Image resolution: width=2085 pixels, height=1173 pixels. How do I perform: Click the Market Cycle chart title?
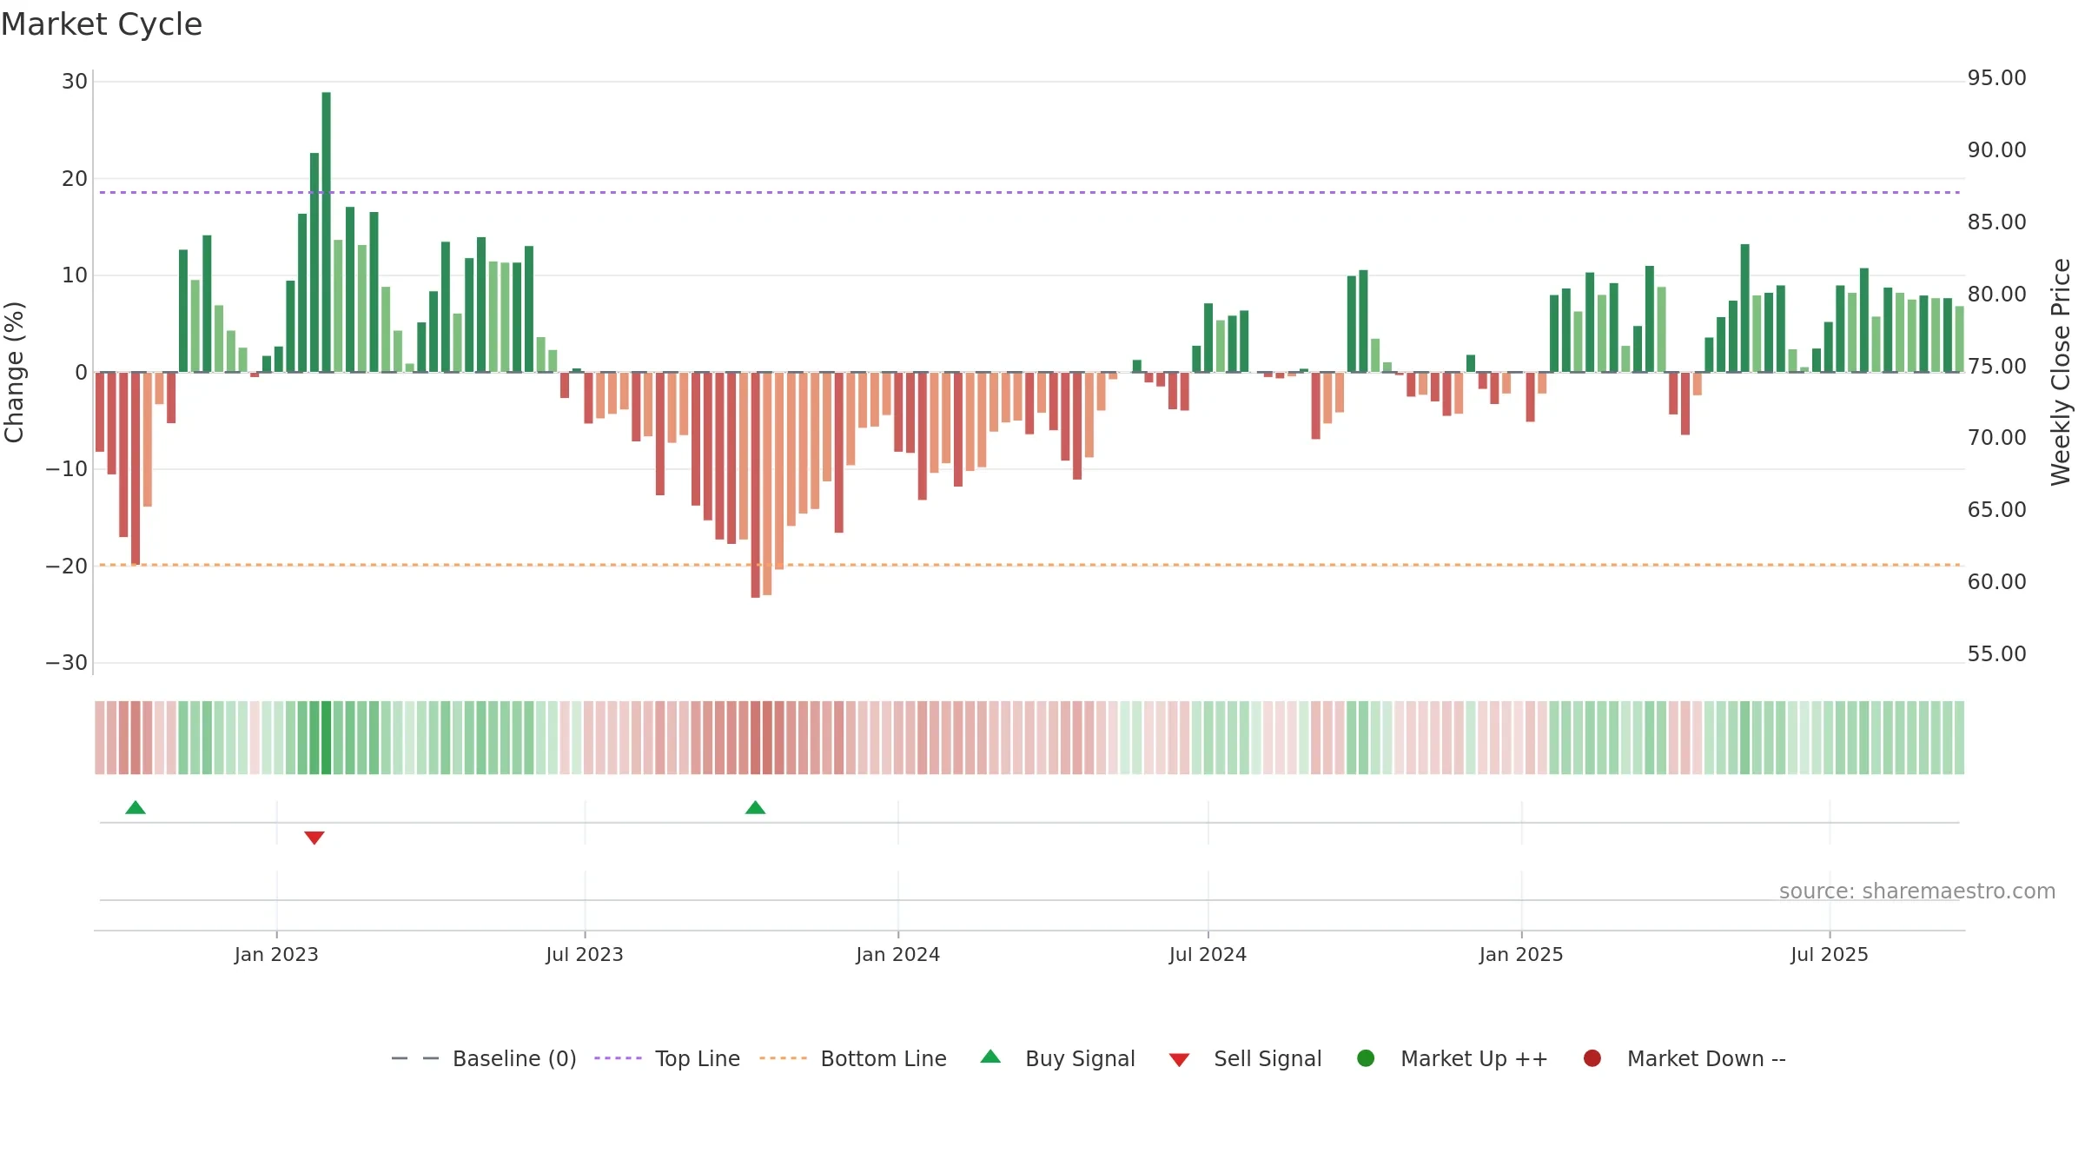[102, 24]
